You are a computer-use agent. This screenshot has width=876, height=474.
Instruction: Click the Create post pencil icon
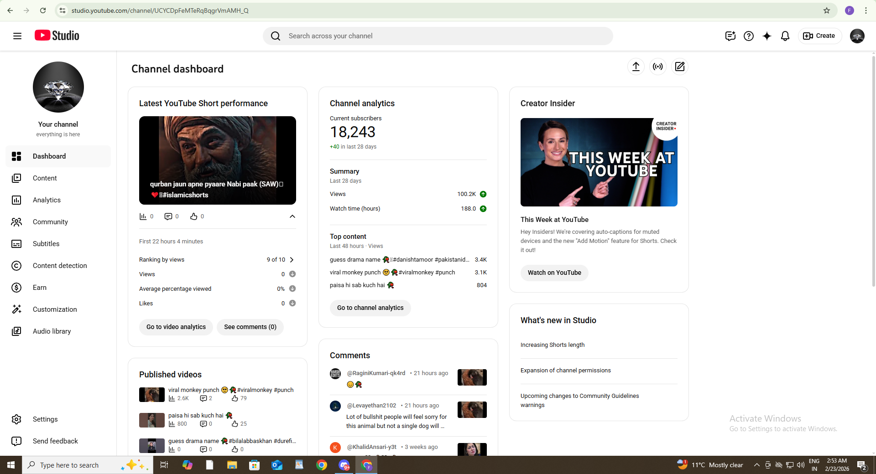pos(679,67)
